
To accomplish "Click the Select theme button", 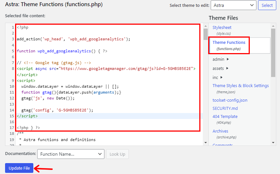I will [267, 6].
